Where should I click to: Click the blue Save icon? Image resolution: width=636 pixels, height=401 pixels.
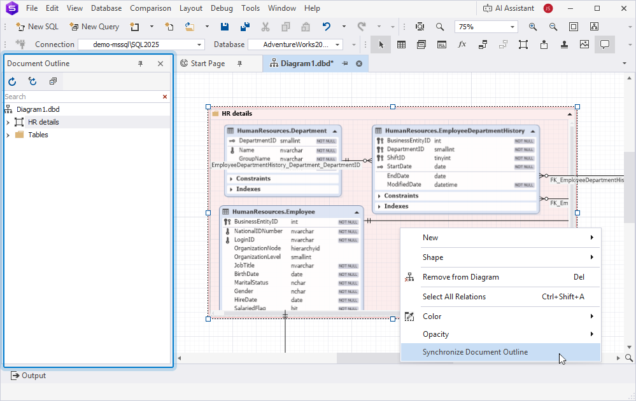pos(224,27)
